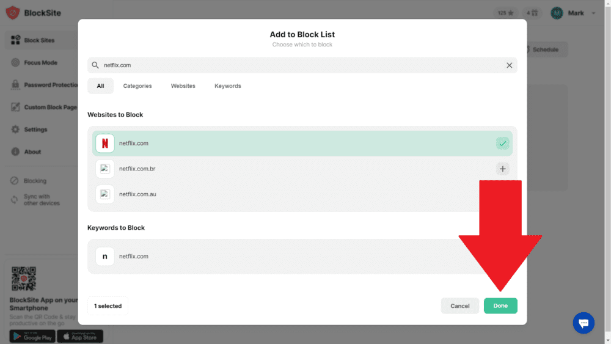Add netflix.com.br with plus button

tap(503, 169)
